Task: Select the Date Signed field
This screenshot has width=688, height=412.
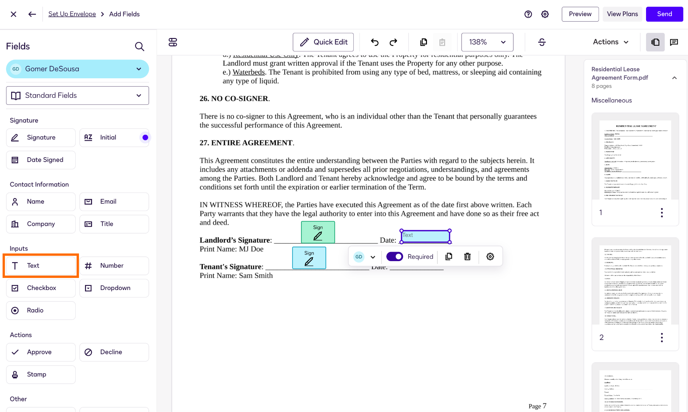Action: coord(41,160)
